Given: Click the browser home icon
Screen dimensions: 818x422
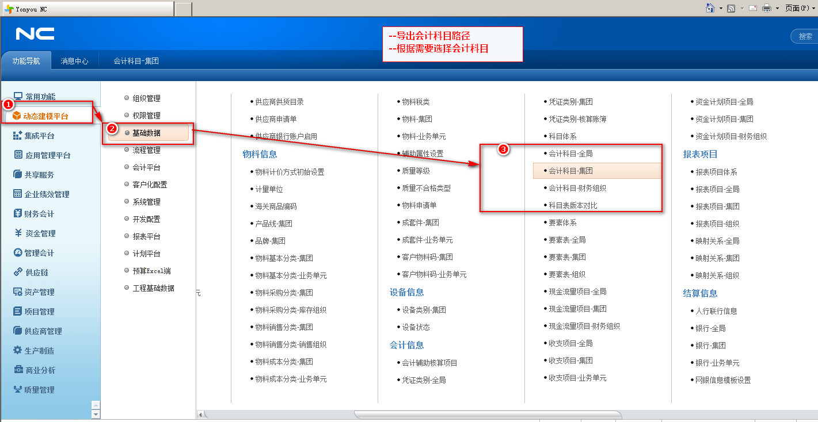Looking at the screenshot, I should [710, 8].
